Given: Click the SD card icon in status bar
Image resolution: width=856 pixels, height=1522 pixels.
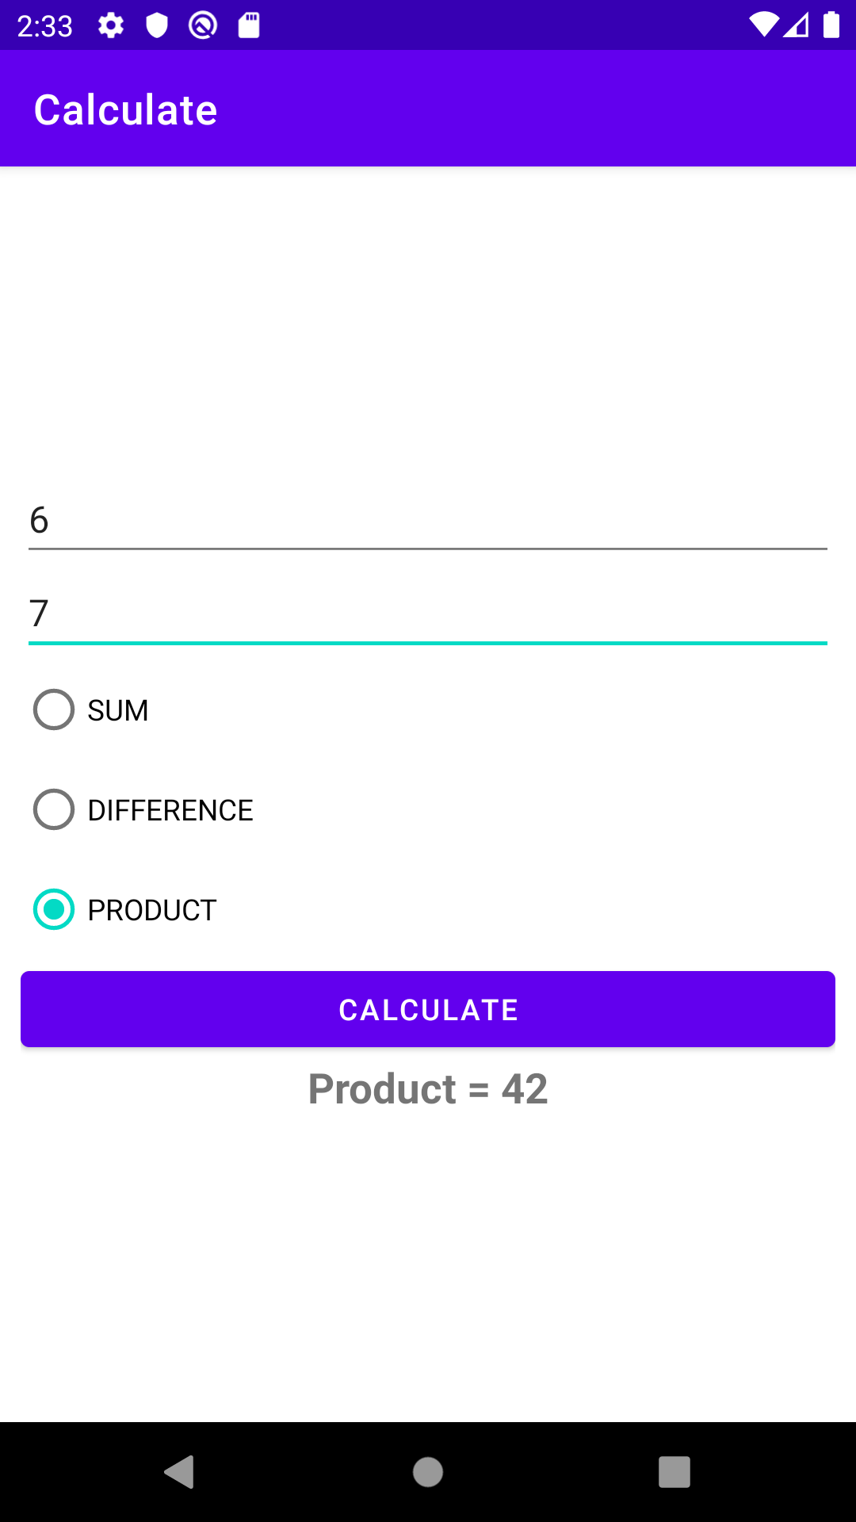Looking at the screenshot, I should (x=247, y=26).
